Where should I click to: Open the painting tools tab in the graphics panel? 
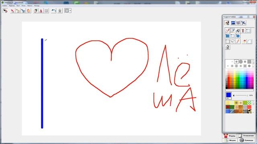(227, 23)
